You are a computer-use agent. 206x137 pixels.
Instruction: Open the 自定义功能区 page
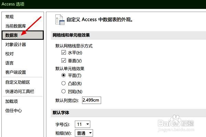pyautogui.click(x=18, y=82)
